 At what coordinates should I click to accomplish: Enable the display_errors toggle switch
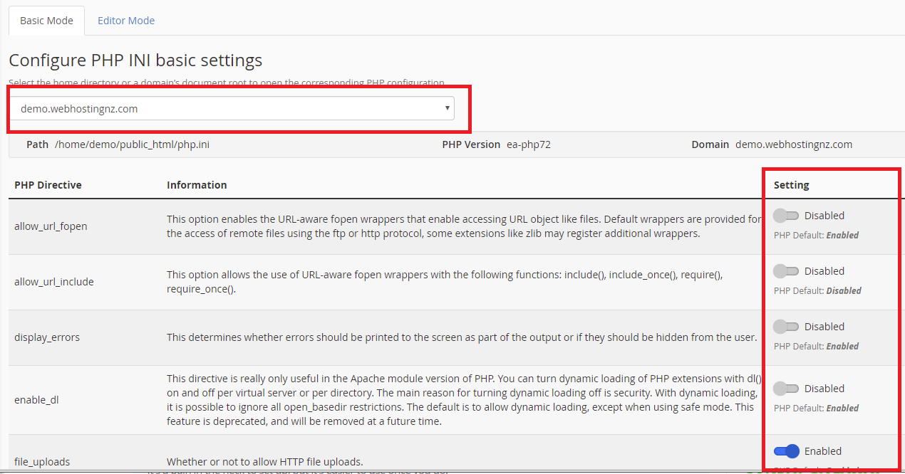point(786,327)
